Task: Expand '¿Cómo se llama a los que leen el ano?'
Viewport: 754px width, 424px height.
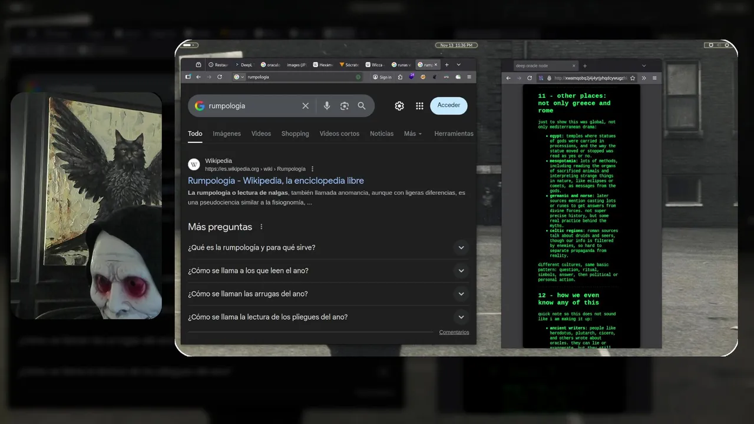Action: coord(461,271)
